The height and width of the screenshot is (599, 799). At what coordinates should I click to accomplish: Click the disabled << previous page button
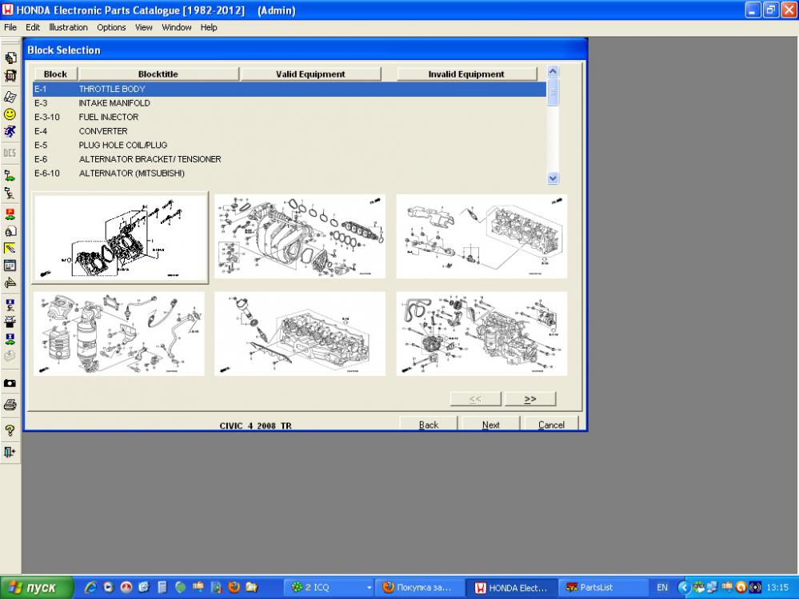(x=475, y=399)
